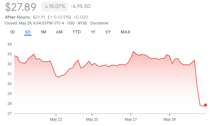This screenshot has width=212, height=126.
Task: Click the 34 y-axis gridline label
Action: click(9, 44)
